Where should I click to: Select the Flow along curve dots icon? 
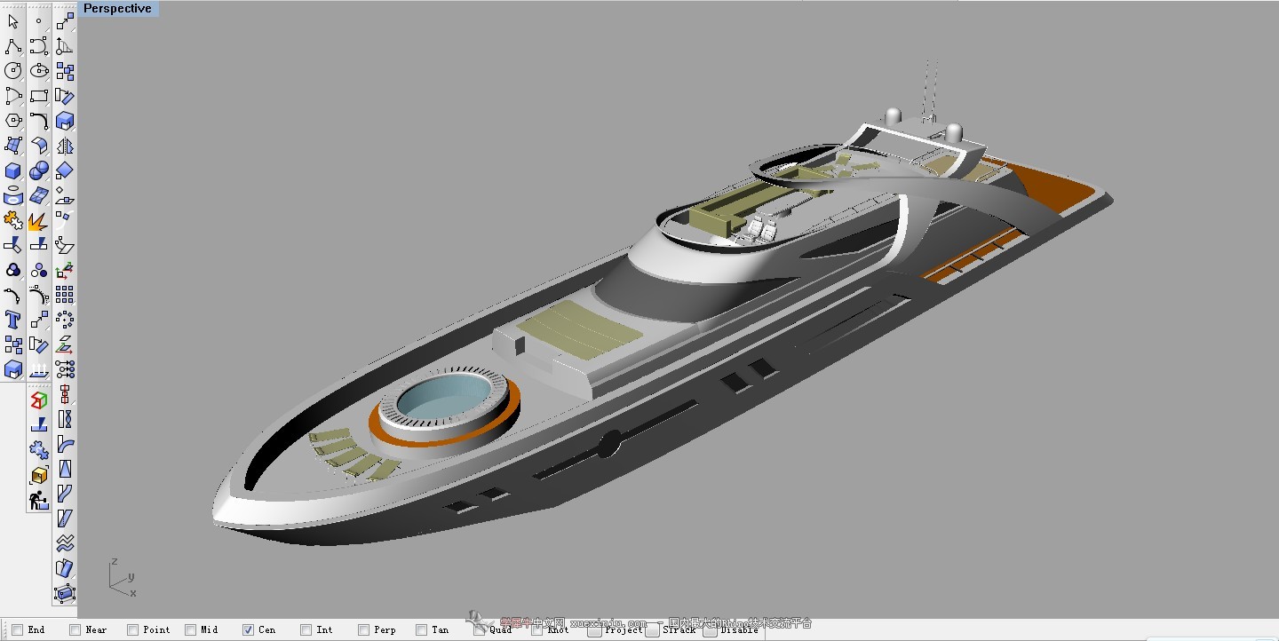65,368
